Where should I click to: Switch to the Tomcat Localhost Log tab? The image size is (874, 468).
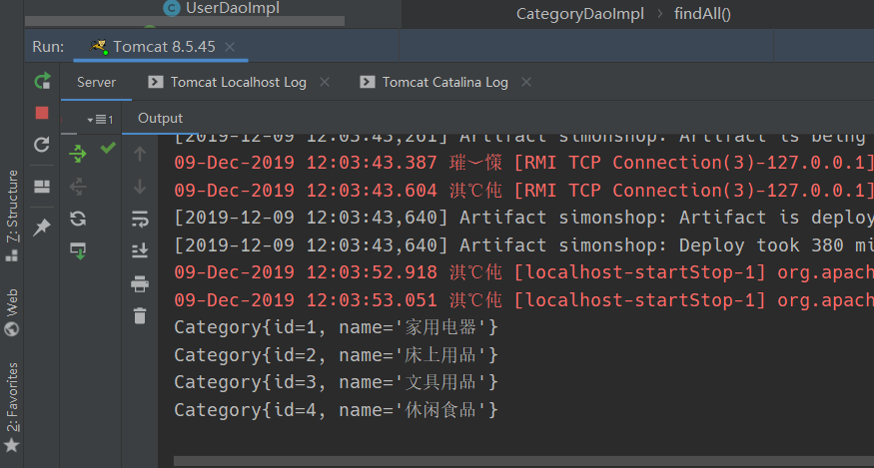point(238,82)
